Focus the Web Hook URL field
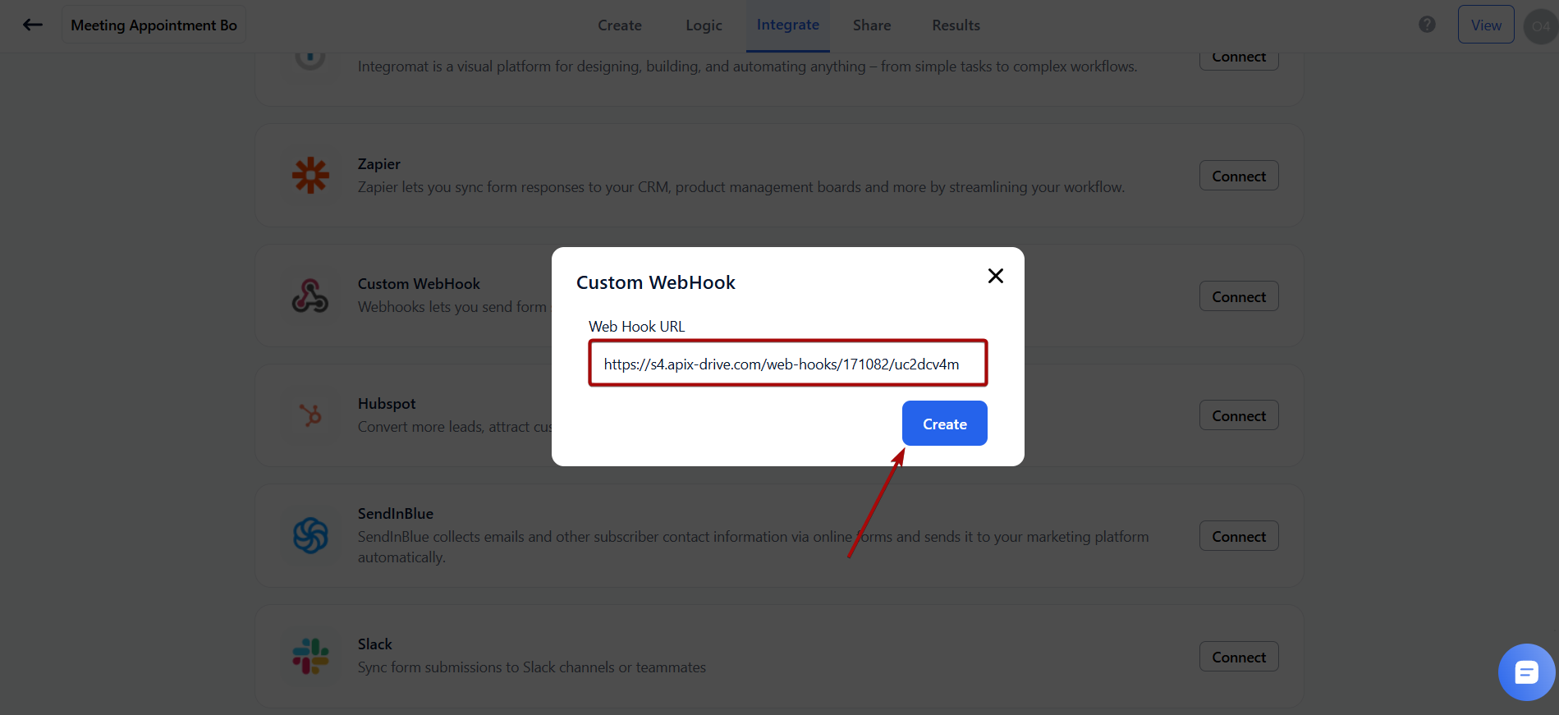 point(788,364)
